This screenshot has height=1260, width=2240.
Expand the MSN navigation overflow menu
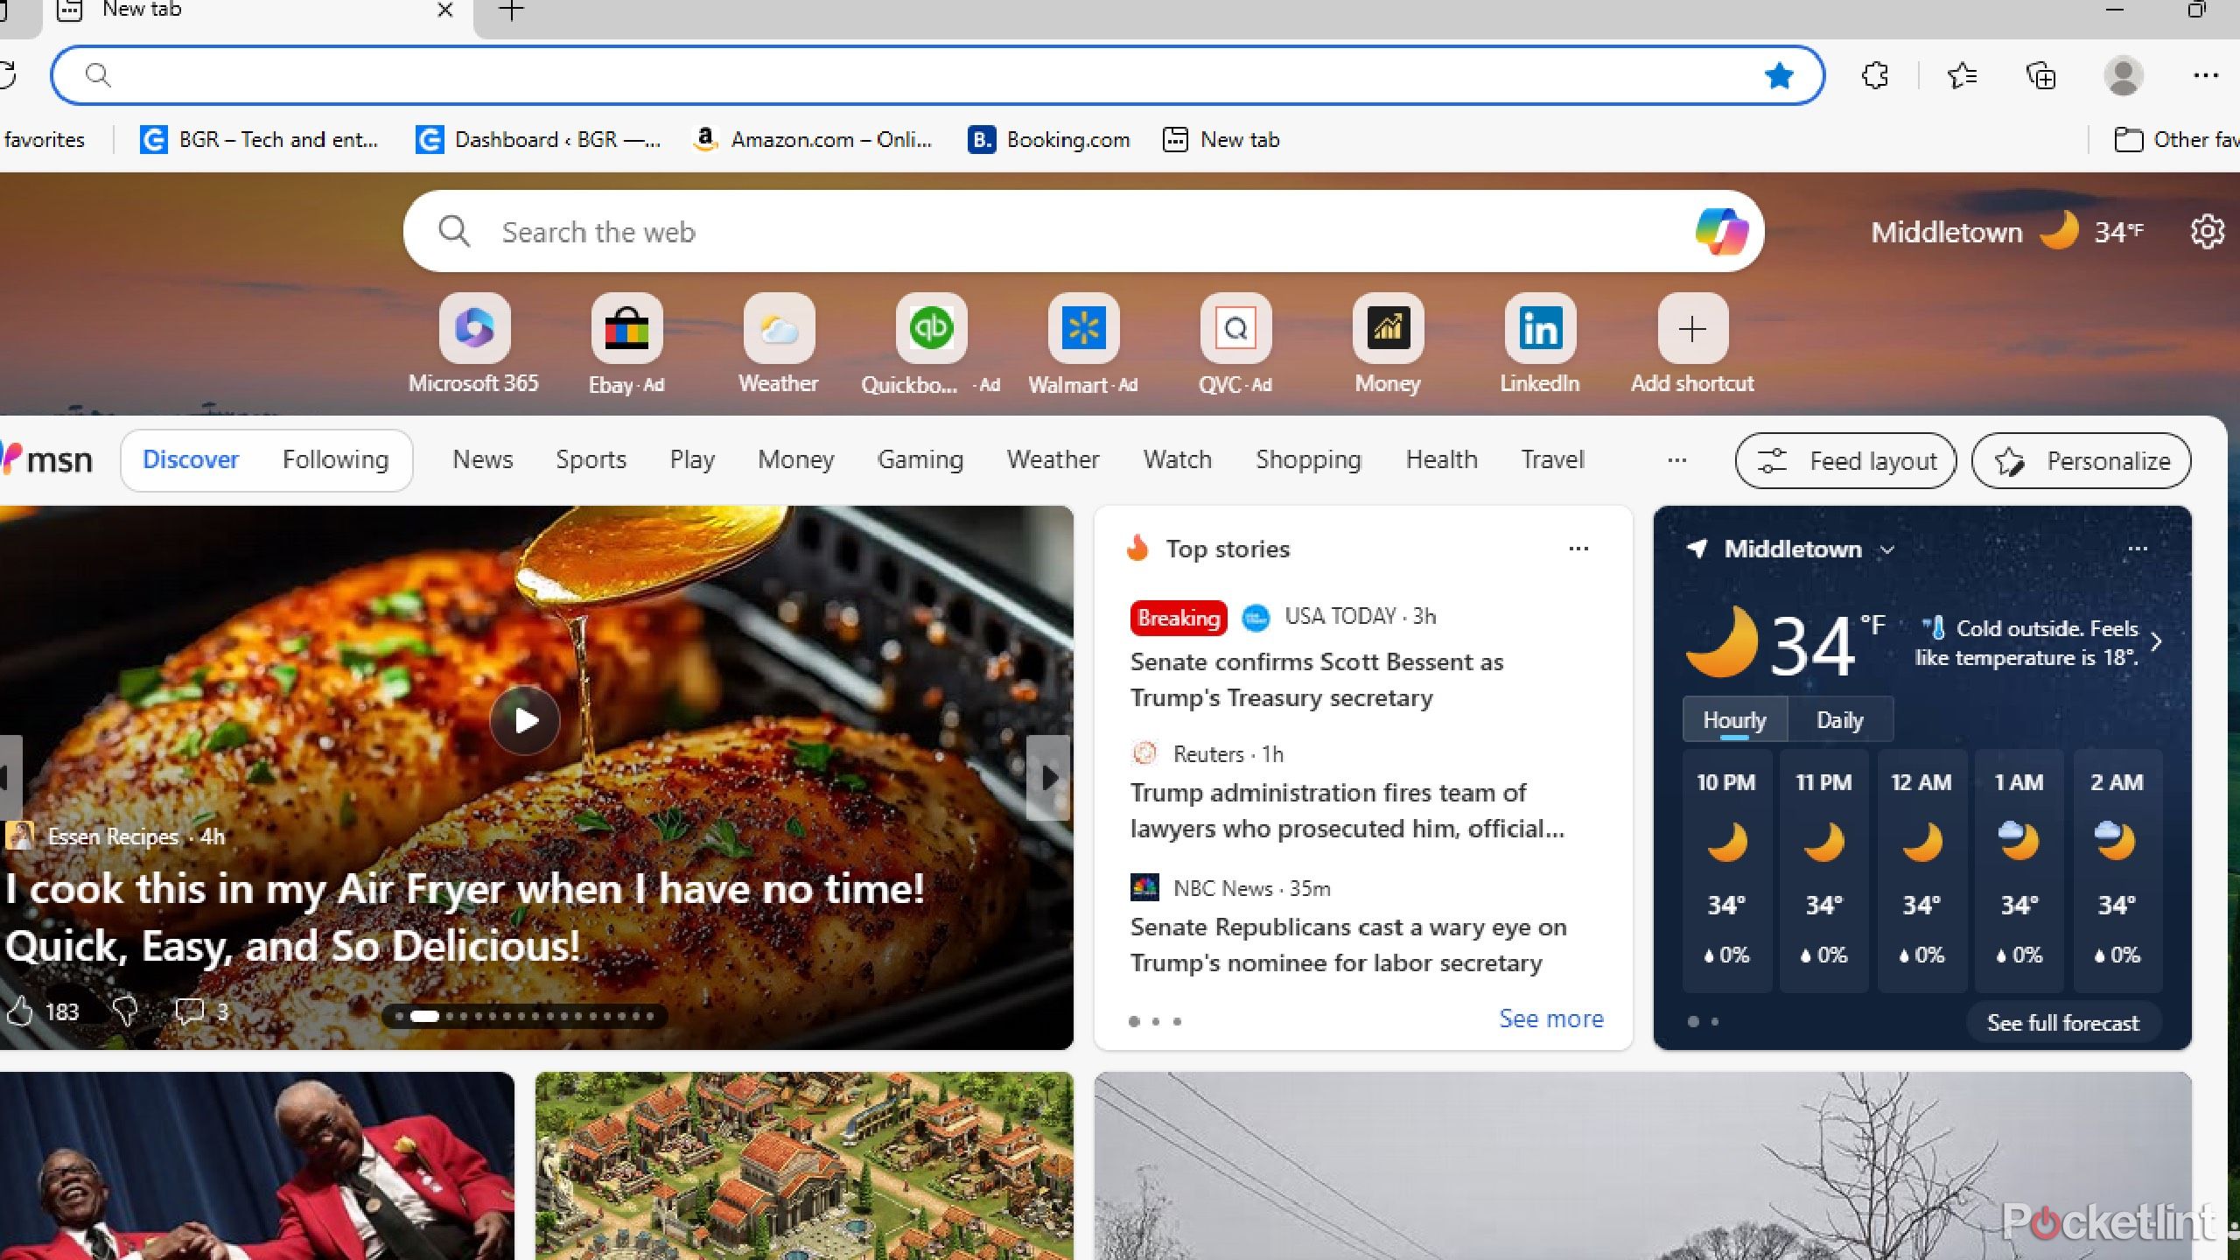coord(1676,458)
